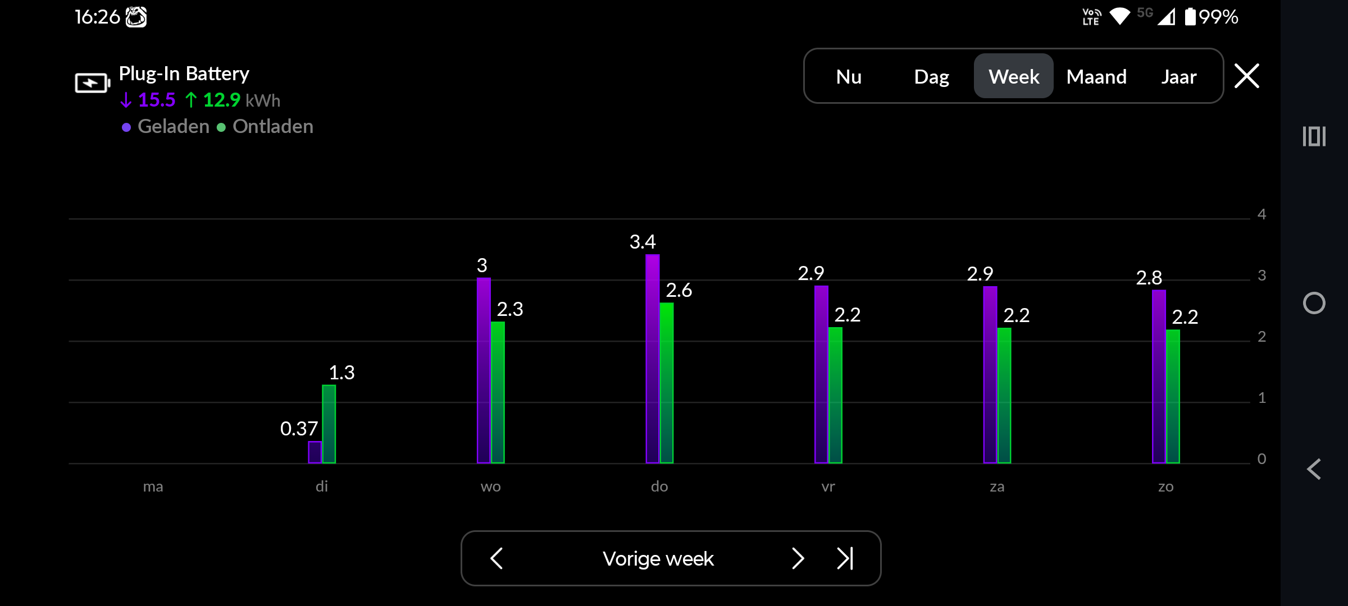Viewport: 1348px width, 606px height.
Task: Tap the Wi-Fi status bar icon
Action: click(x=1120, y=17)
